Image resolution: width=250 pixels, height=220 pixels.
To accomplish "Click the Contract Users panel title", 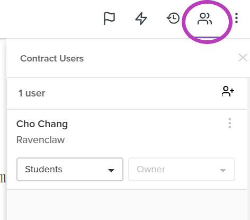I will pos(52,58).
